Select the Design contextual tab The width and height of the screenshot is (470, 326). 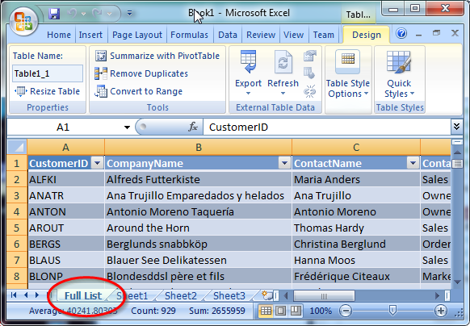(367, 35)
